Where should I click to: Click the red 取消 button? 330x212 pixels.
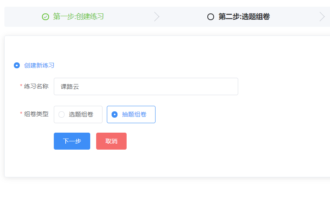point(111,141)
